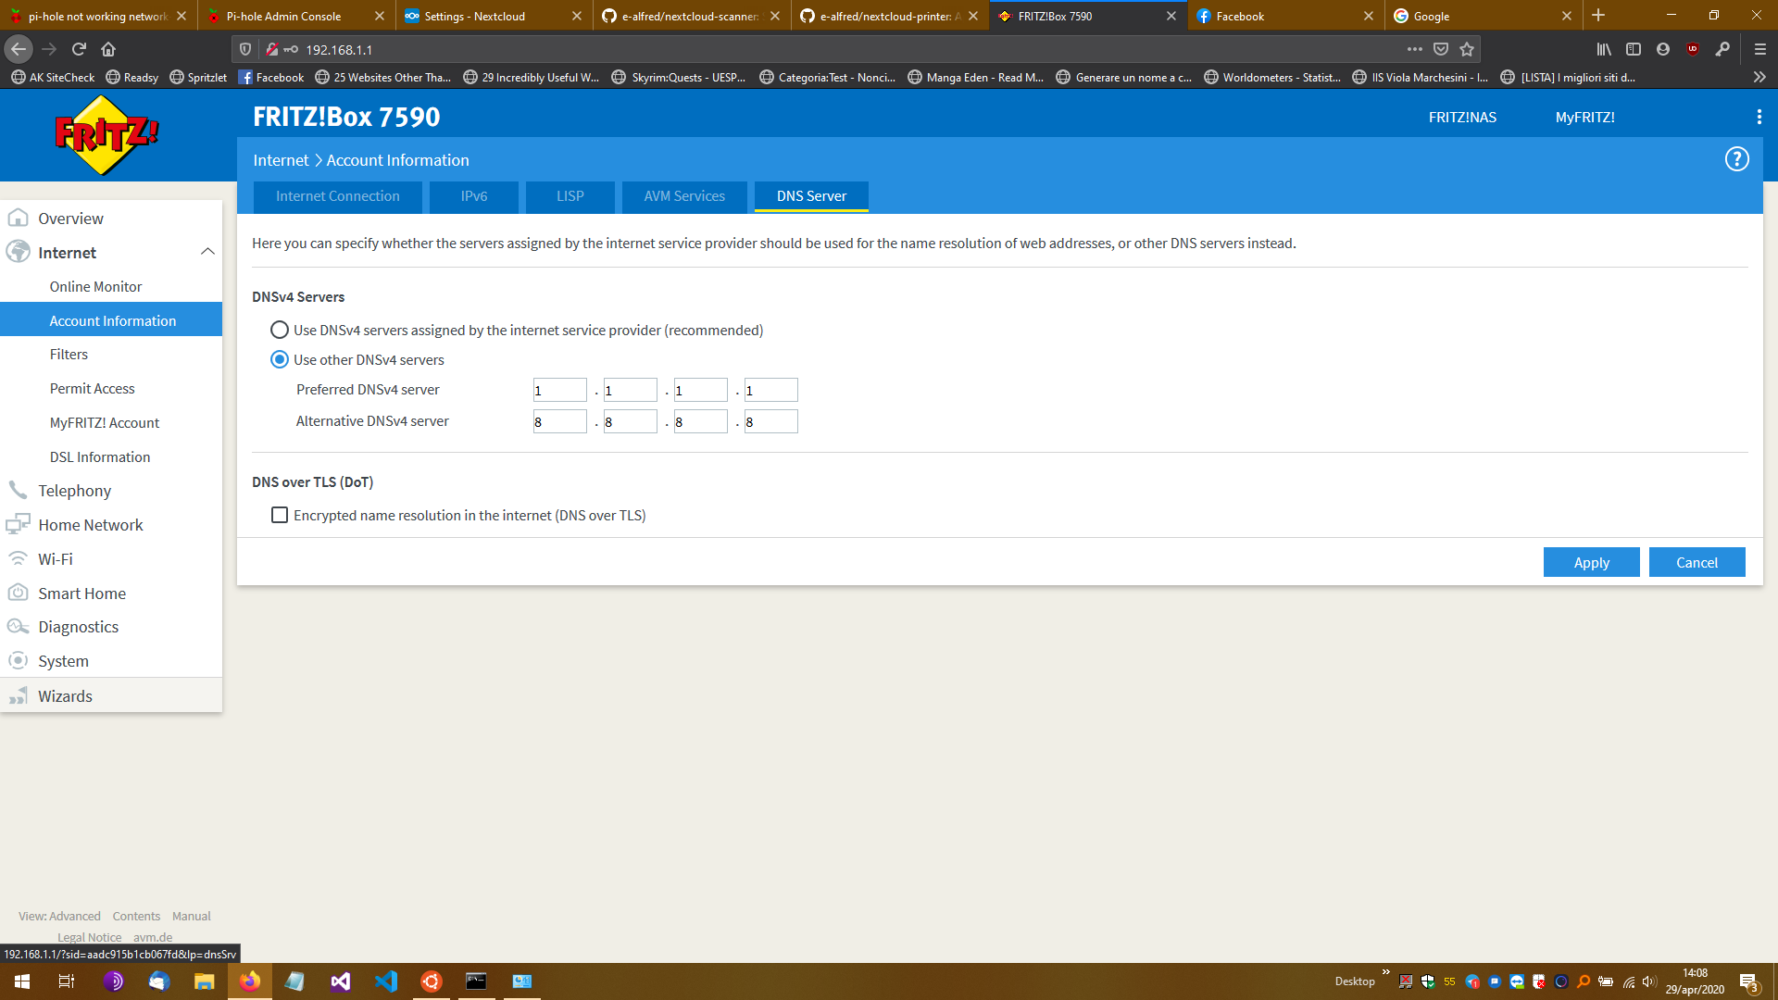Open Telephony section via phone icon
This screenshot has width=1778, height=1000.
coord(18,491)
